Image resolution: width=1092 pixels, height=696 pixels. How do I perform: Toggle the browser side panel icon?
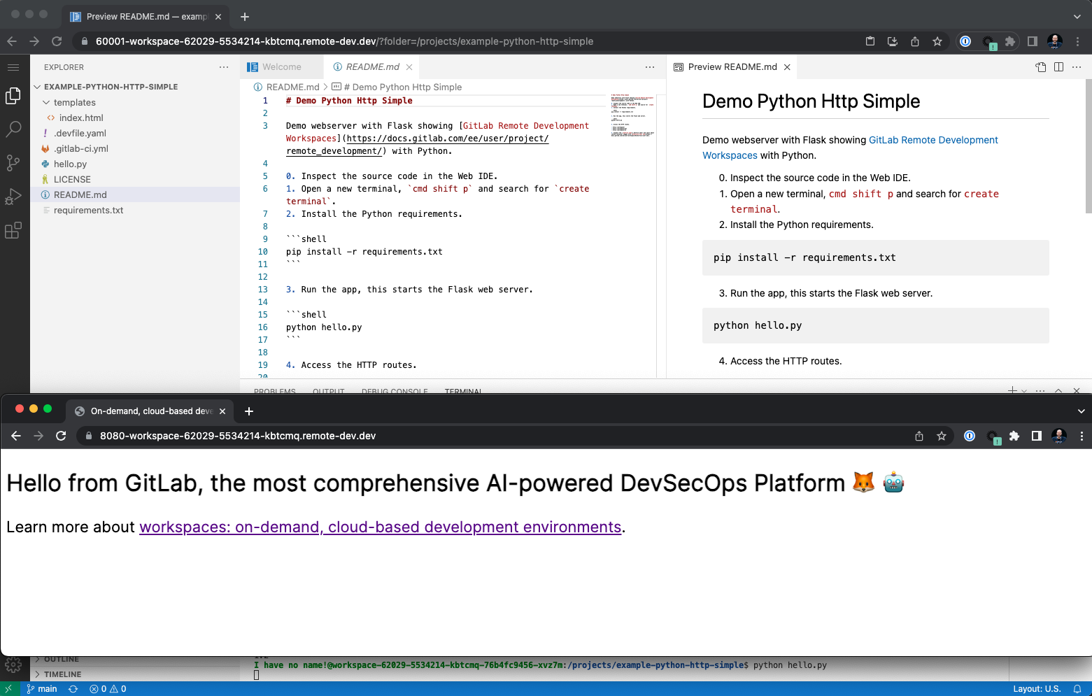coord(1033,41)
